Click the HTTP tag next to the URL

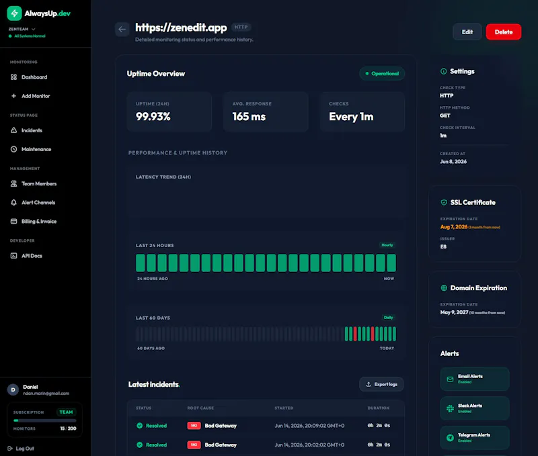241,27
